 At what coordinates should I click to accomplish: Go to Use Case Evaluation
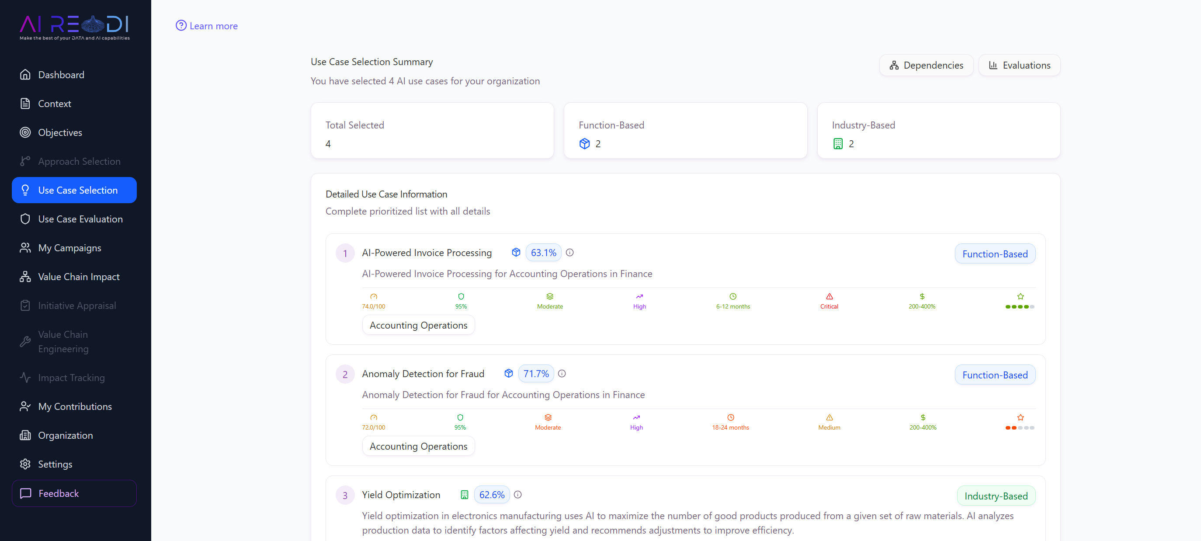[x=80, y=219]
